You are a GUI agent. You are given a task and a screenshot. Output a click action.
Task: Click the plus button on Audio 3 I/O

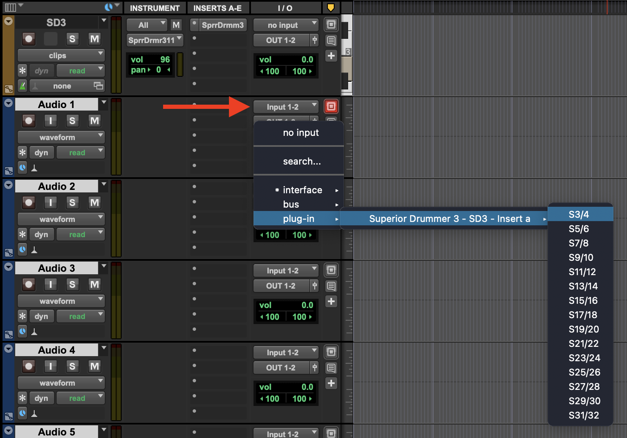pyautogui.click(x=331, y=301)
